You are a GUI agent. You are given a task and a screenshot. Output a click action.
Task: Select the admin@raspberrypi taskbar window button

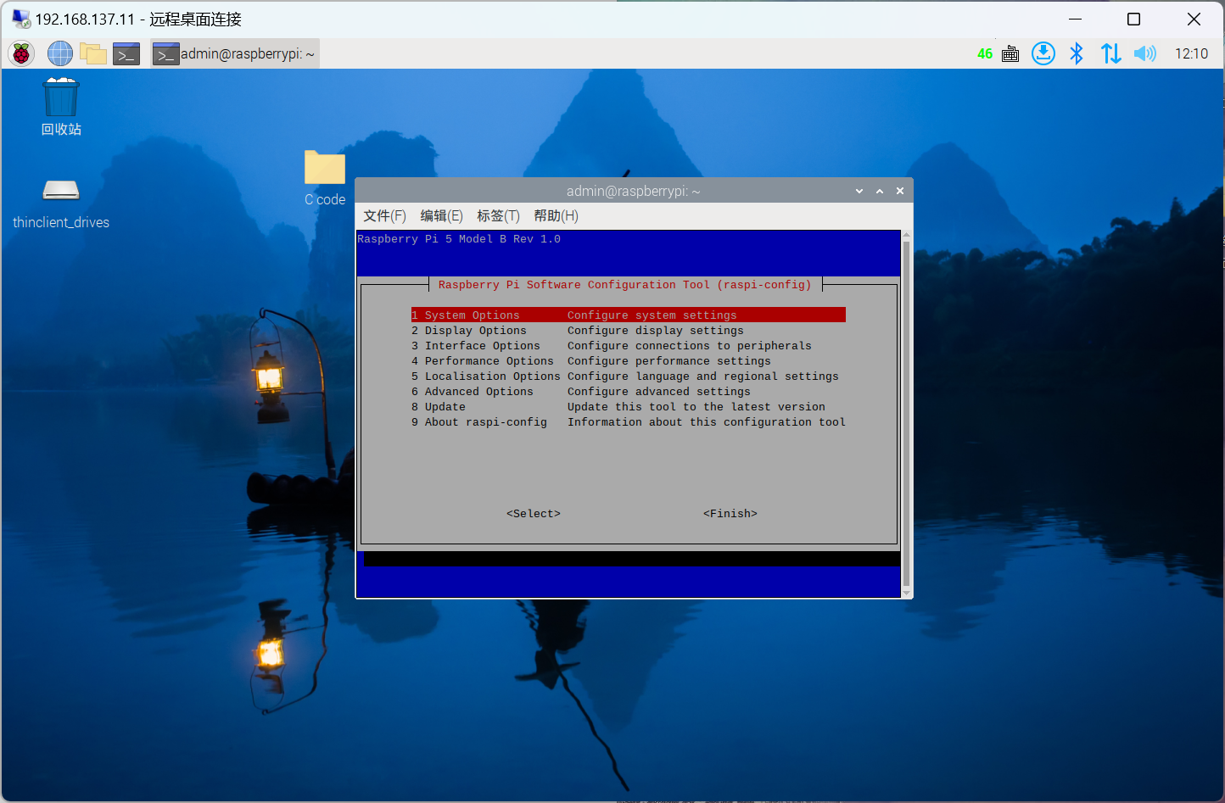(235, 53)
